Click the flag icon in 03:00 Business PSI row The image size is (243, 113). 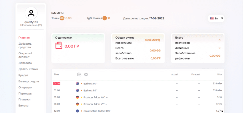77,90
